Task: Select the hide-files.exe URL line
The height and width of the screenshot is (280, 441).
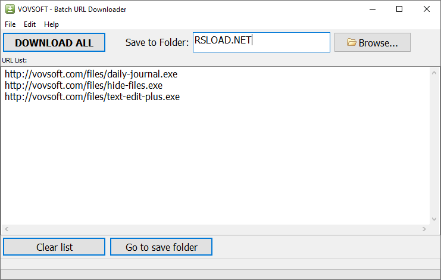Action: click(x=83, y=85)
